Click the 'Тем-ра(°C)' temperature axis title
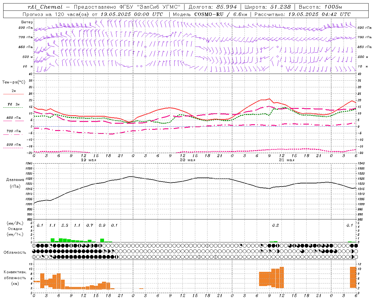The image size is (373, 298). coord(14,82)
